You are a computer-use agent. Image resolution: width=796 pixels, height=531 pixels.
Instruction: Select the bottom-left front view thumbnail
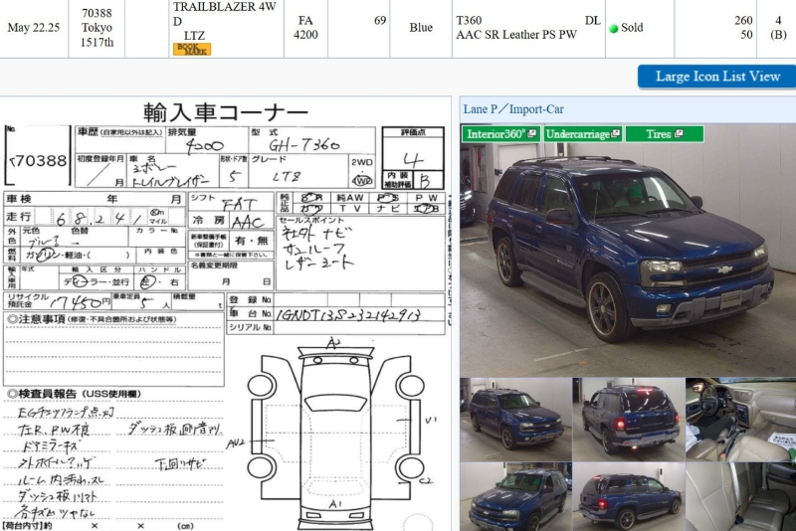pos(514,497)
